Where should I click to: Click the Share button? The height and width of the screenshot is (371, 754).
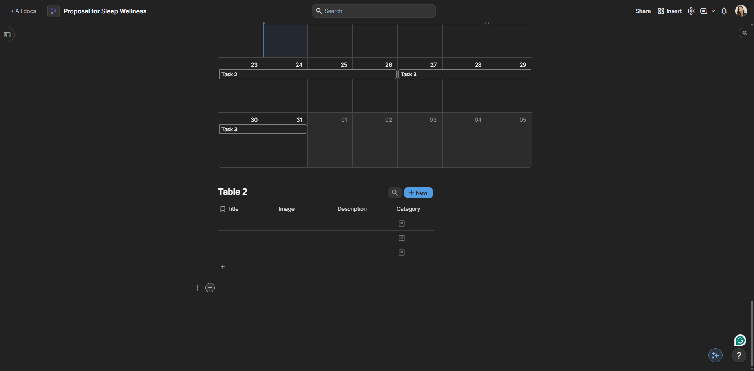click(643, 11)
